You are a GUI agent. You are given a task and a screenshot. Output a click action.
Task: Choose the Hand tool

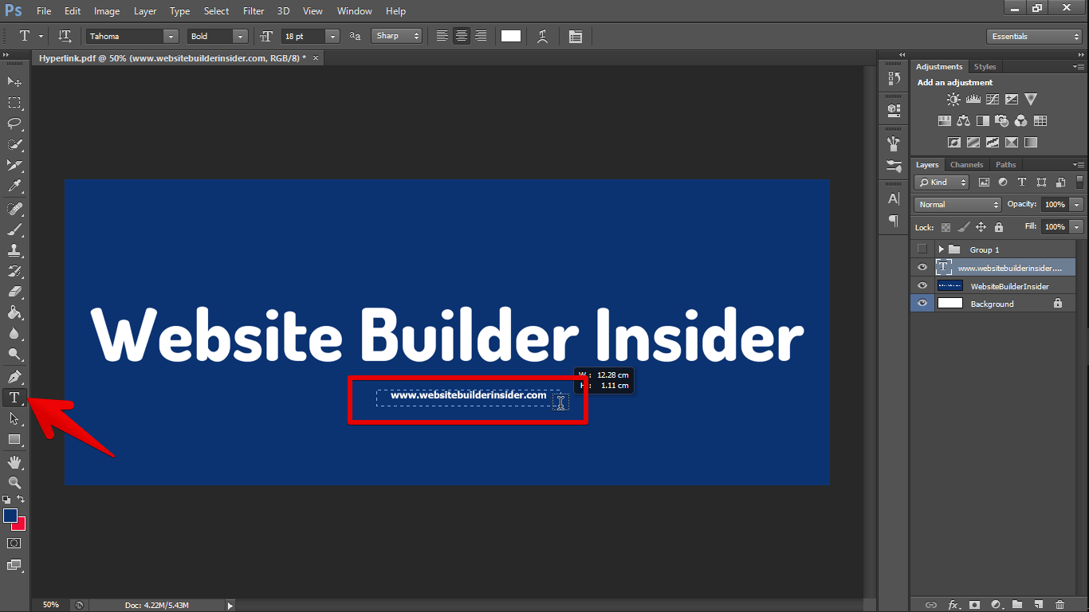[14, 462]
